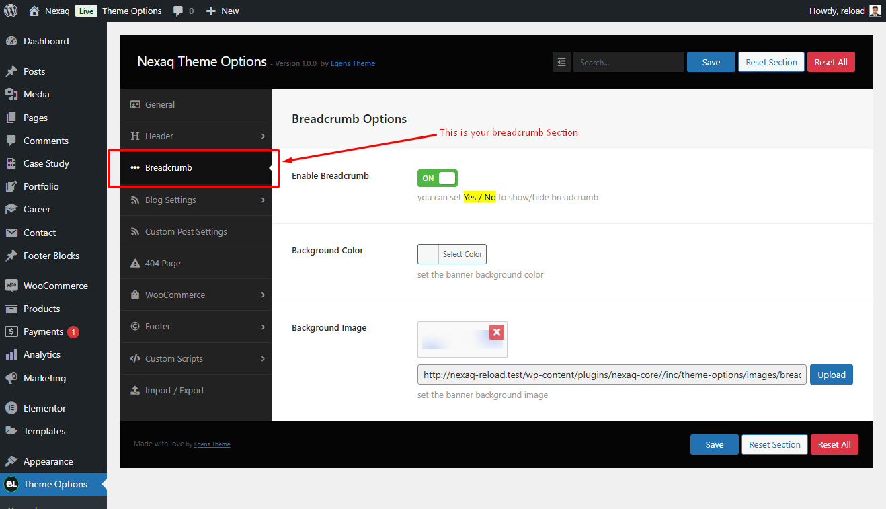886x509 pixels.
Task: Click the Payments notification badge
Action: (x=73, y=331)
